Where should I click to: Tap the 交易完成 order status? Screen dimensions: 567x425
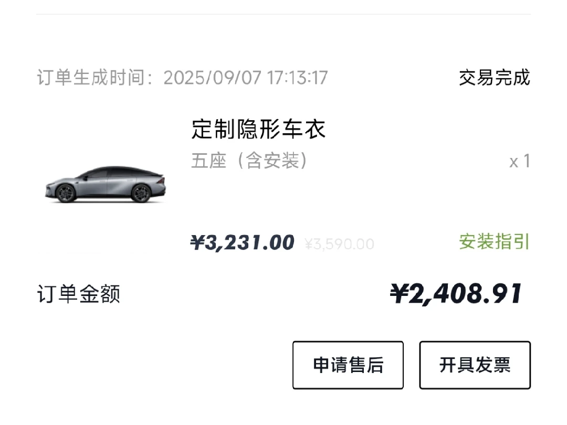point(494,78)
